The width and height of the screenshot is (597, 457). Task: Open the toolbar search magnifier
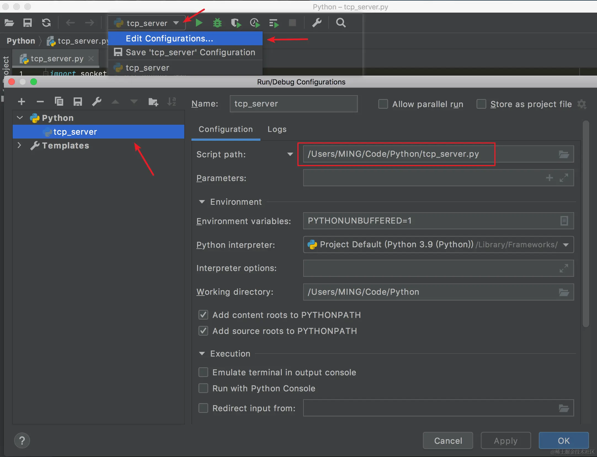click(x=341, y=23)
